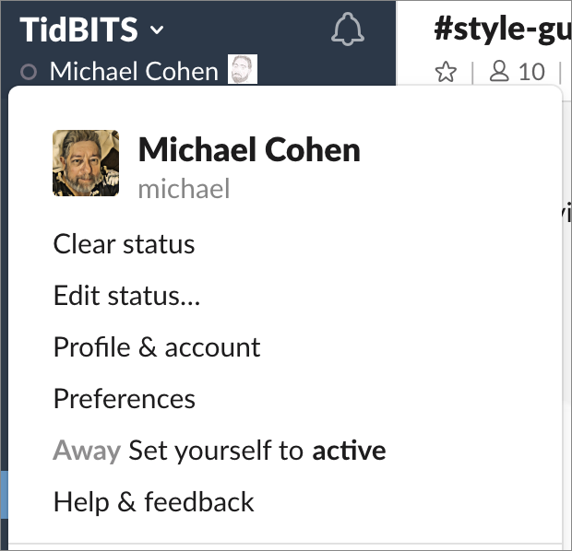Click the michael username text
572x551 pixels.
185,188
